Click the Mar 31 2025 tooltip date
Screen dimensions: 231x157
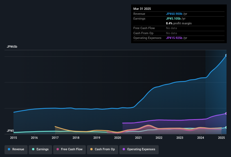coord(142,9)
